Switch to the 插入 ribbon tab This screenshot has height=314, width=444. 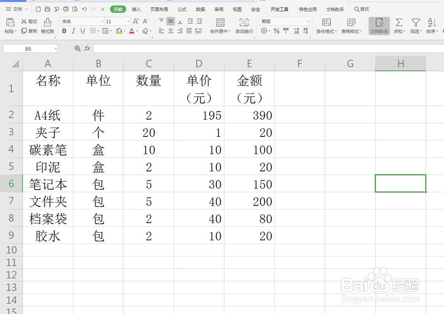(x=135, y=9)
